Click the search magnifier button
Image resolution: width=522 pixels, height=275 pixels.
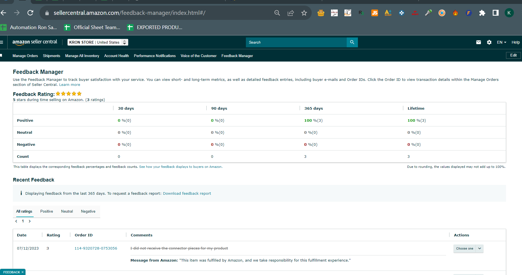click(352, 42)
